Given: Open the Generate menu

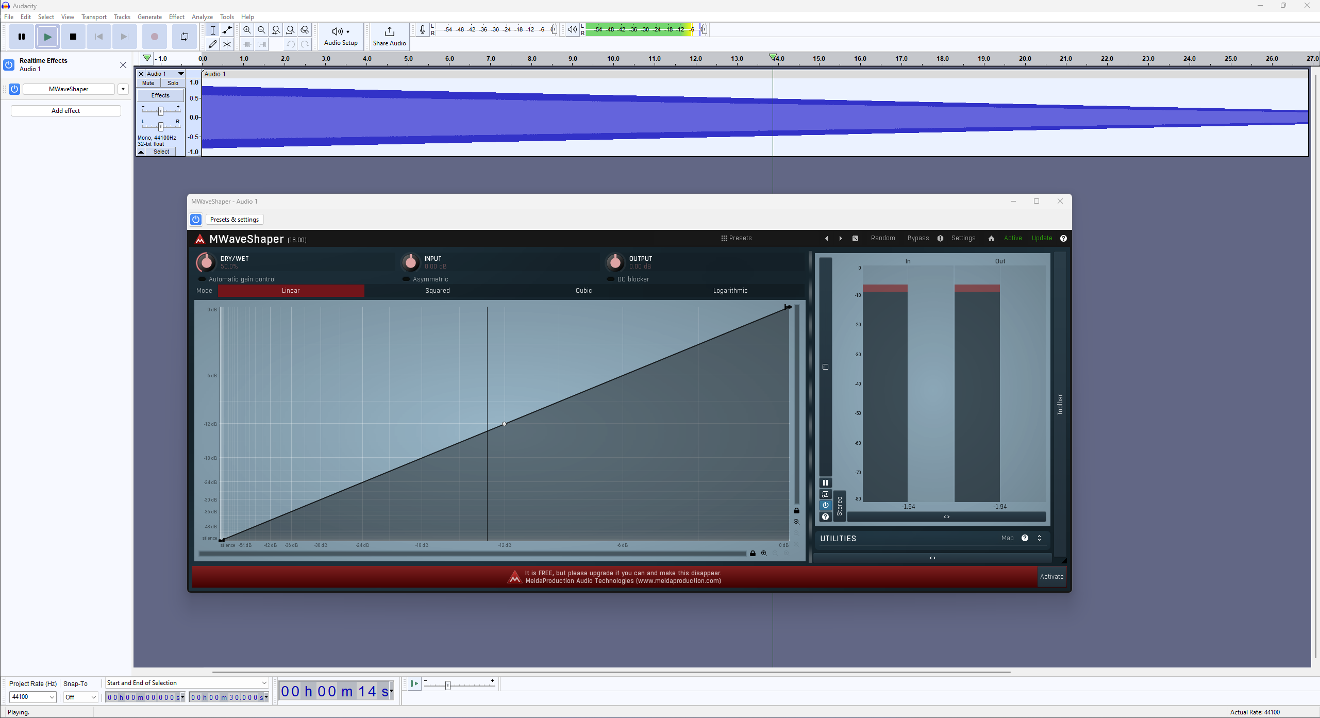Looking at the screenshot, I should [x=149, y=16].
